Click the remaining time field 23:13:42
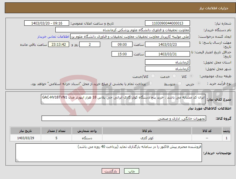The image size is (236, 179). pos(59,44)
